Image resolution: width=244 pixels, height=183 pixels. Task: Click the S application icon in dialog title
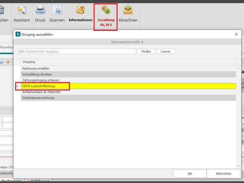18,34
